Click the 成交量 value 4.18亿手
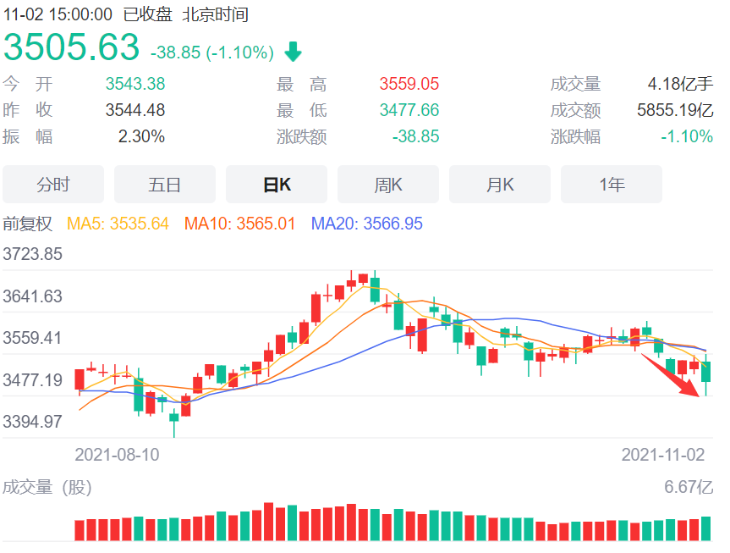This screenshot has height=553, width=730. tap(681, 84)
